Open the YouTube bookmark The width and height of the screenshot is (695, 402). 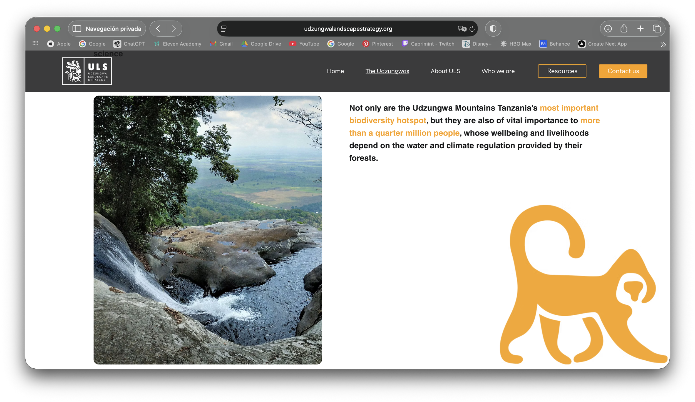pyautogui.click(x=304, y=44)
